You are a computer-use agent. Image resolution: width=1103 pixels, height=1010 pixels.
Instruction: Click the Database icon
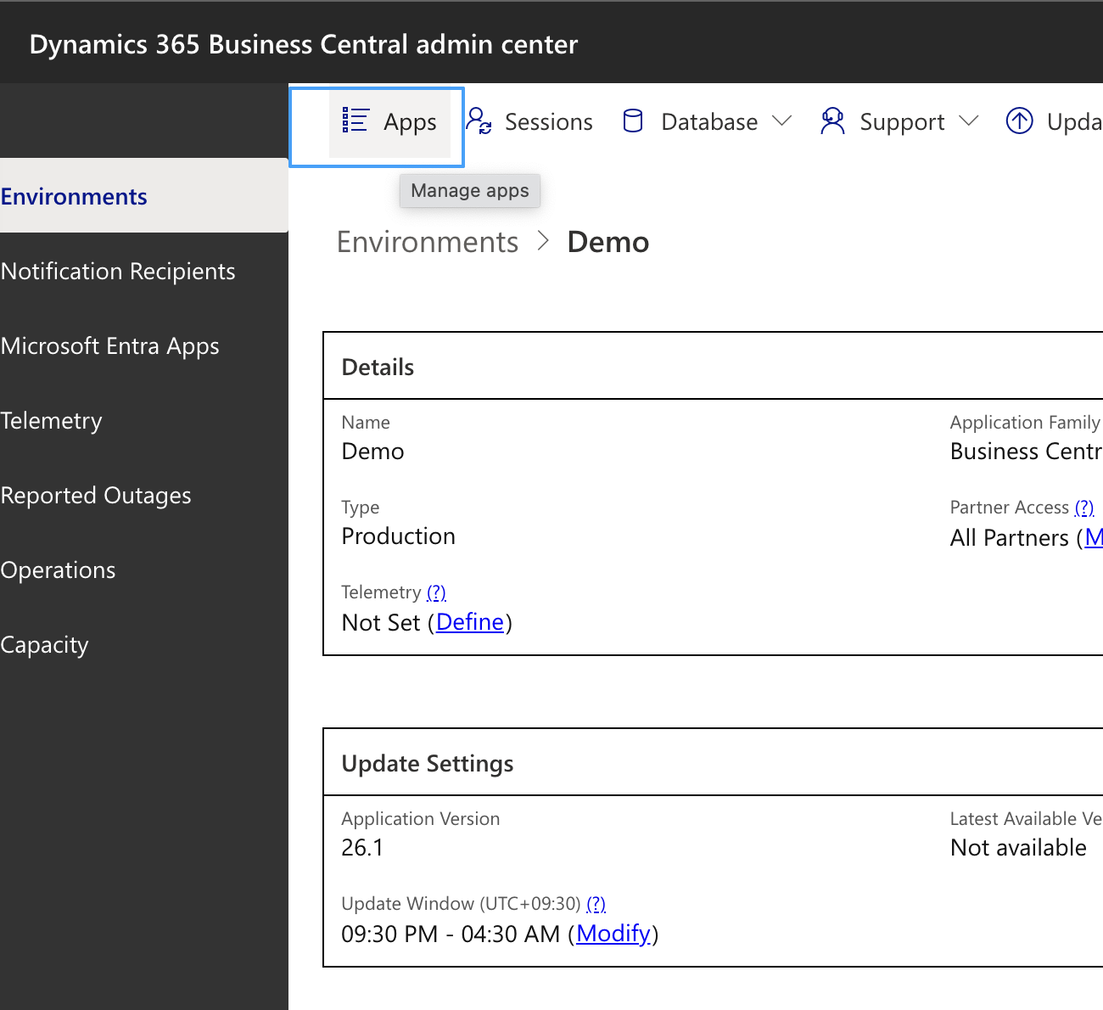point(632,121)
